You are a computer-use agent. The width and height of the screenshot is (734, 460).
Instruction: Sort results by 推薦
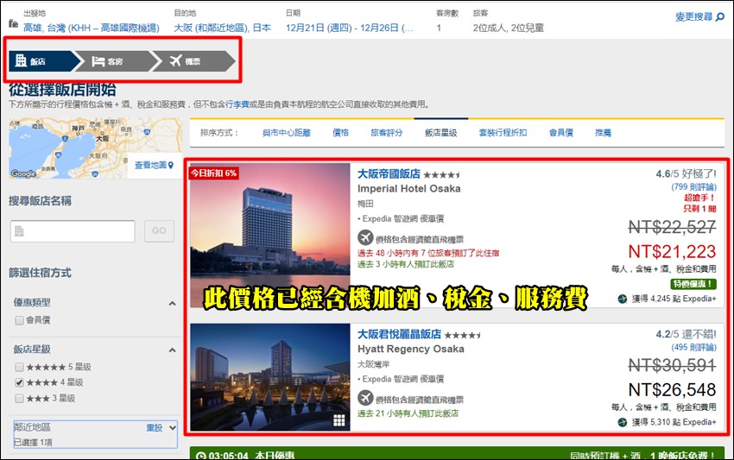click(603, 133)
